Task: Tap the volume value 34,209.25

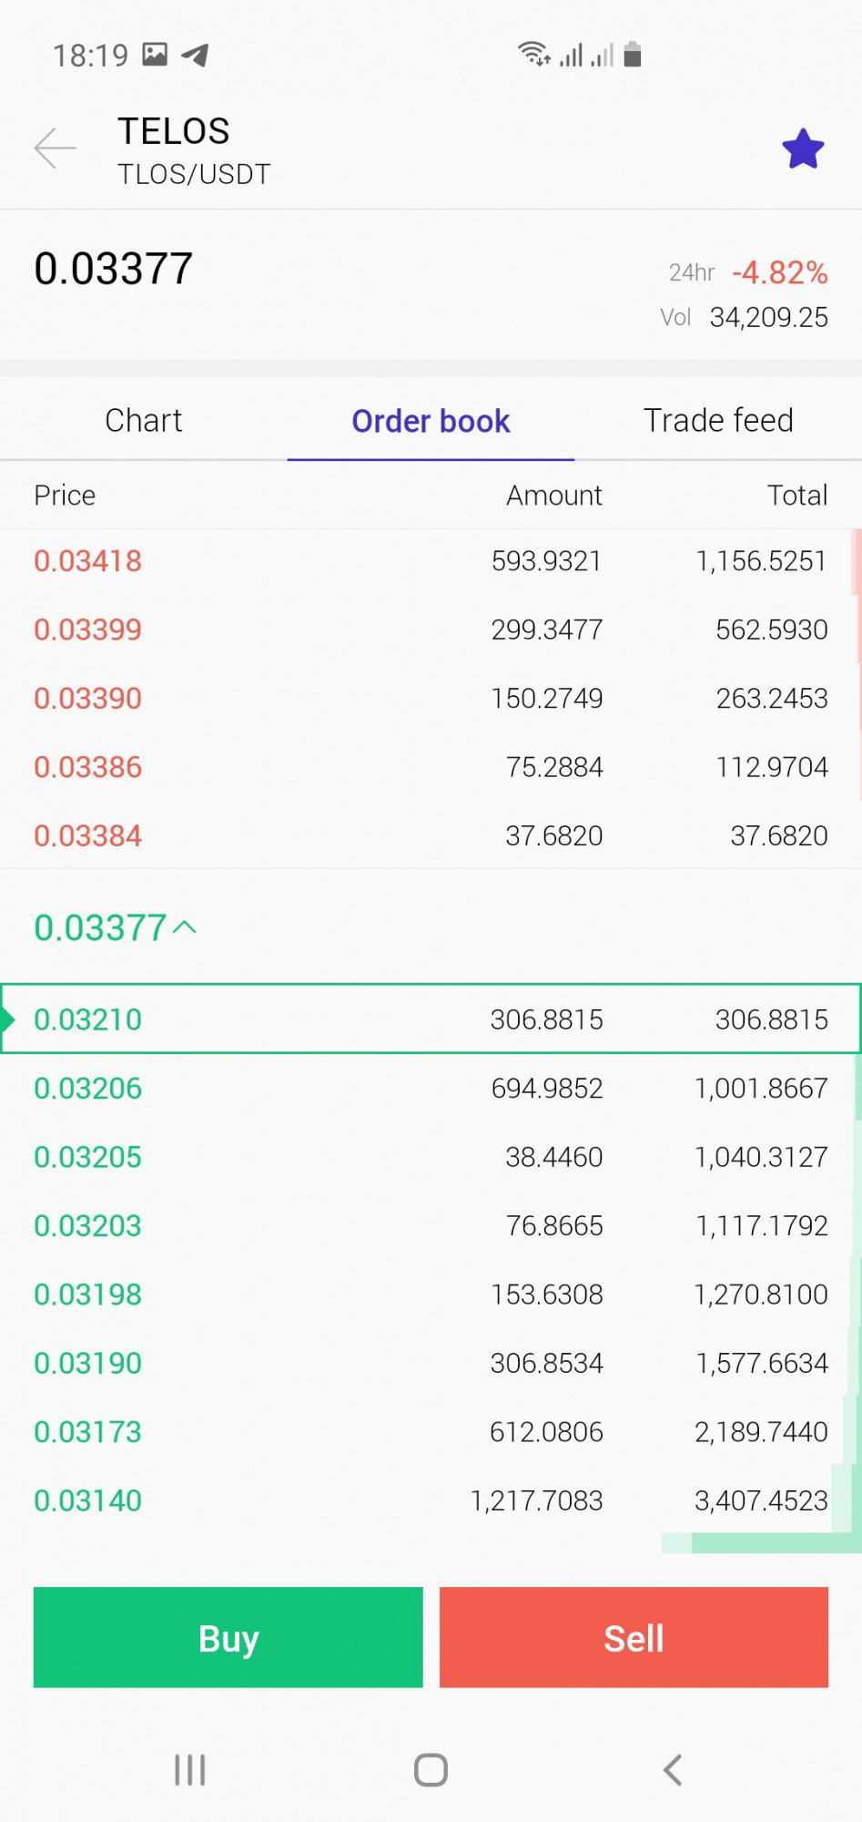Action: pos(769,317)
